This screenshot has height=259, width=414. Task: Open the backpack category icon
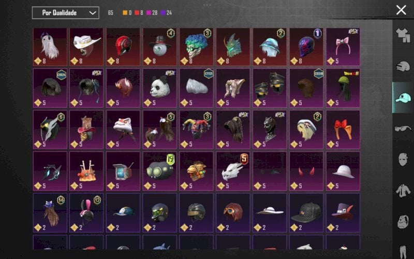click(x=403, y=221)
